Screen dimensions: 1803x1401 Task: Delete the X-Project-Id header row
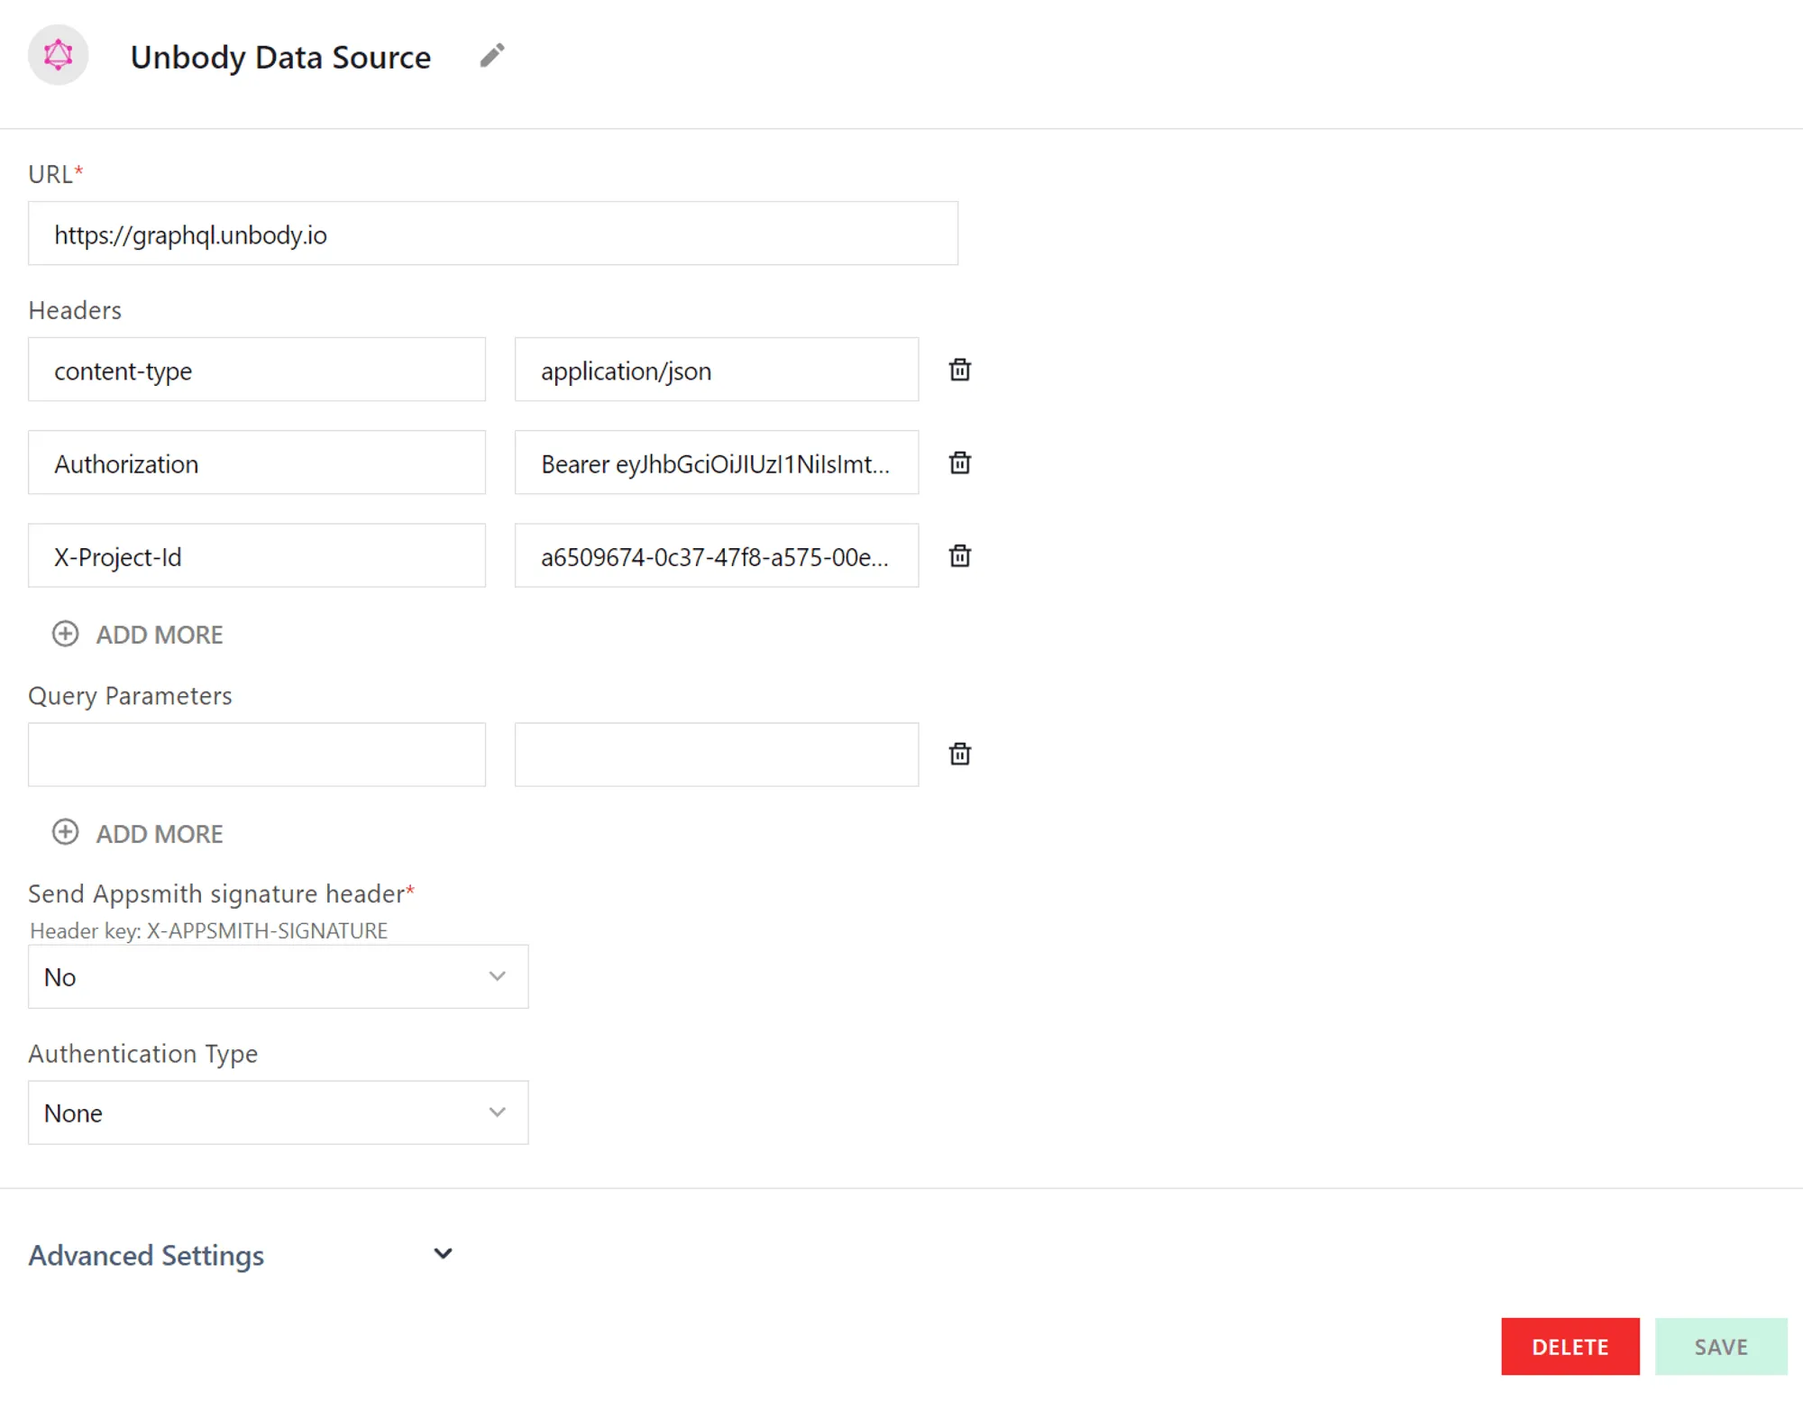click(959, 555)
